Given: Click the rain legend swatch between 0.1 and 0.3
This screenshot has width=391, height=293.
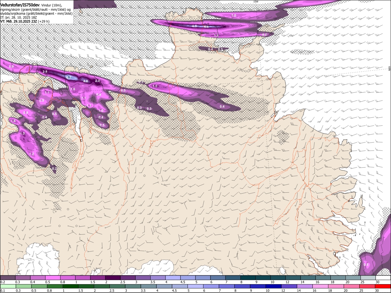Looking at the screenshot, I should click(x=8, y=286).
